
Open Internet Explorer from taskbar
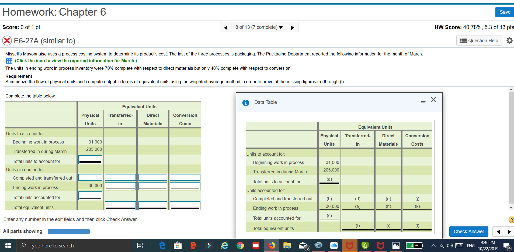click(x=224, y=246)
